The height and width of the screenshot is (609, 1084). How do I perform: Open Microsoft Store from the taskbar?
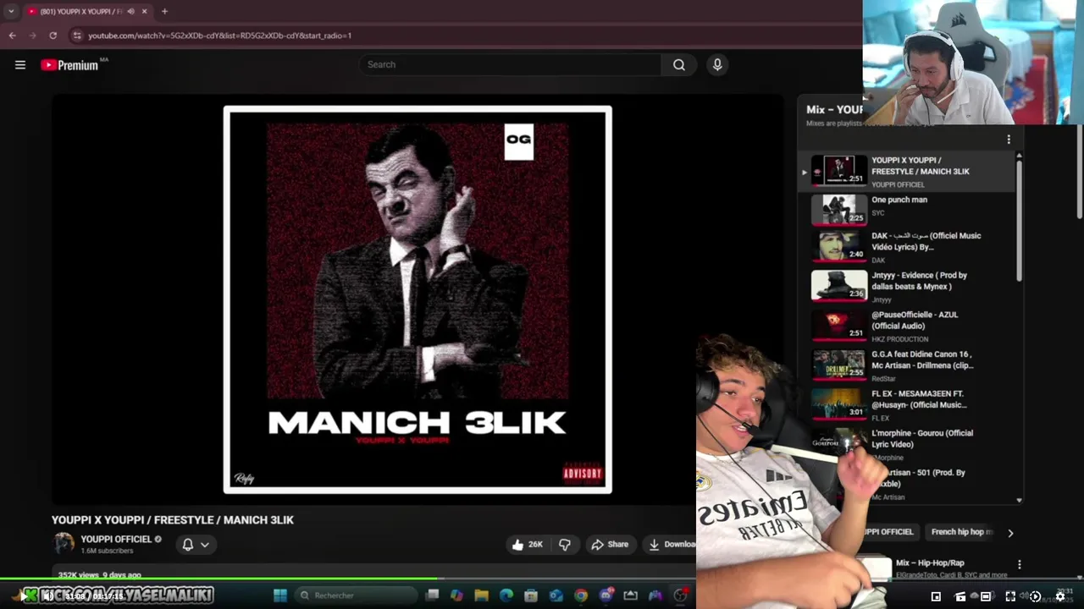(531, 595)
